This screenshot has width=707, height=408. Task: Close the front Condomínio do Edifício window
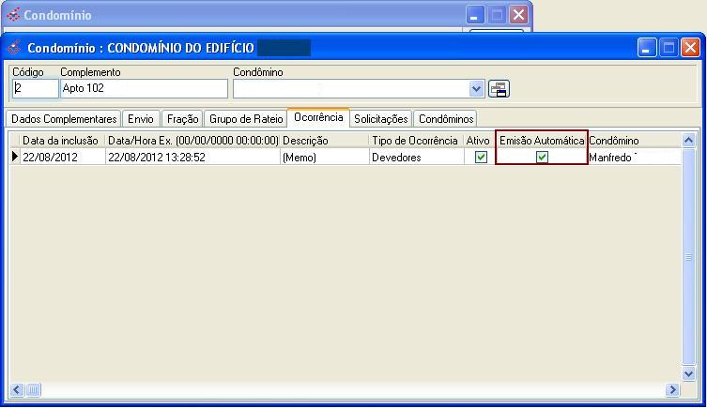[690, 48]
